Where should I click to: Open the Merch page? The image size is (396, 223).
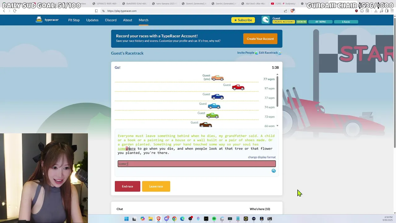tap(144, 20)
